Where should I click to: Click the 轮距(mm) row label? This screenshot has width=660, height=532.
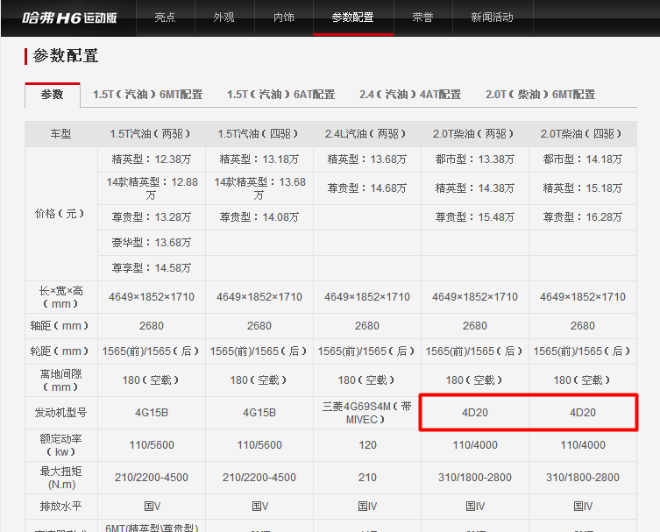(x=60, y=351)
